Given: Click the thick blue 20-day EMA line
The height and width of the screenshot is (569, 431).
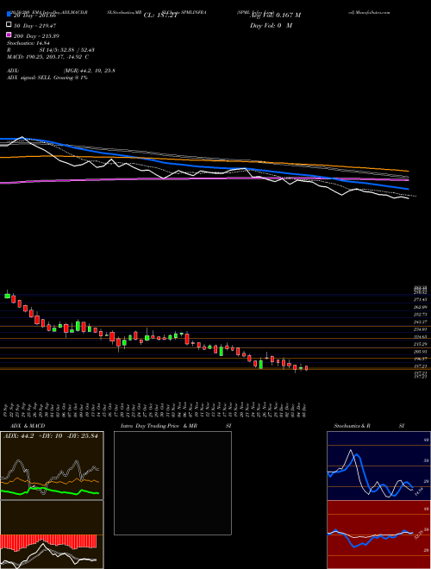Looking at the screenshot, I should click(x=203, y=167).
